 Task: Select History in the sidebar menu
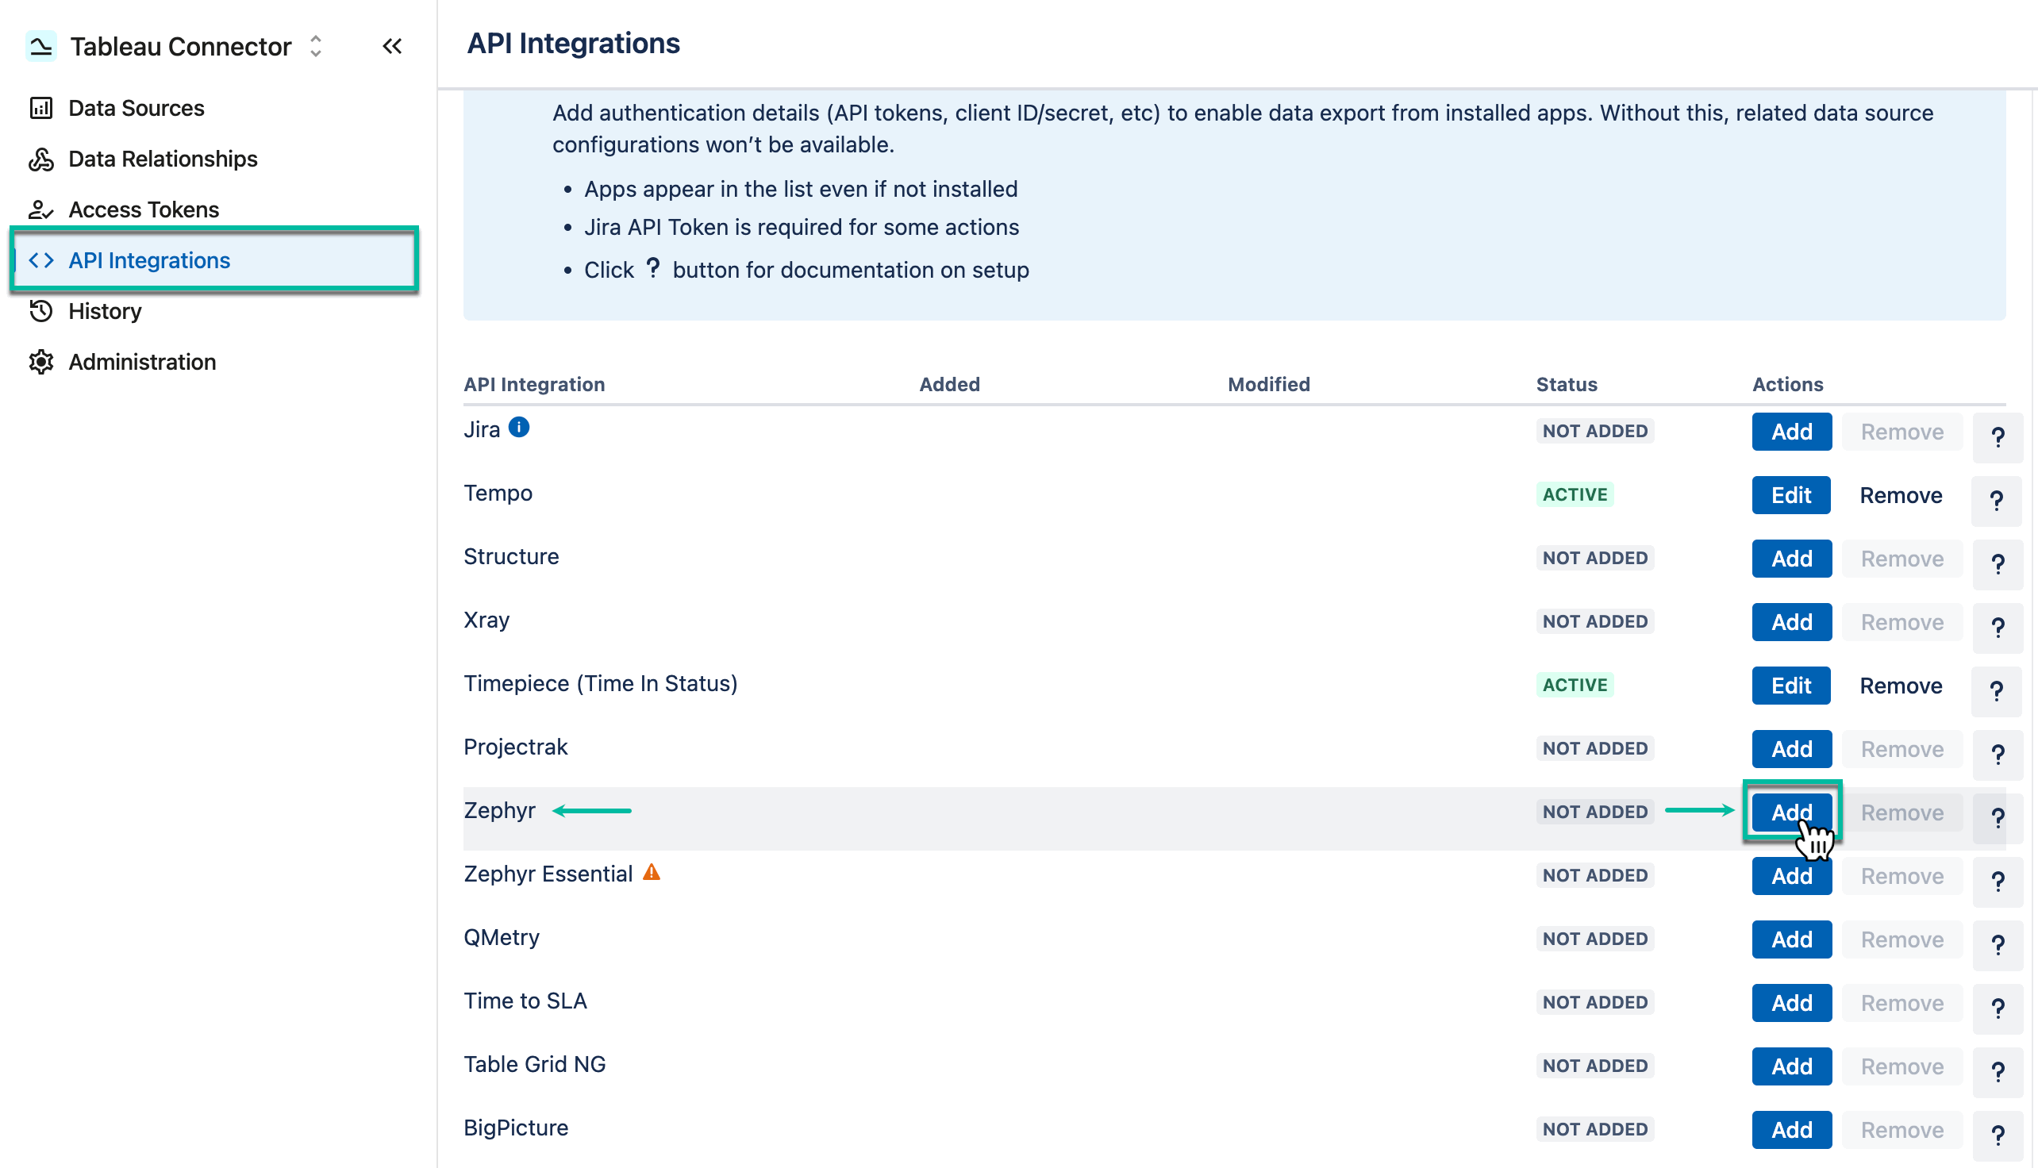tap(105, 311)
